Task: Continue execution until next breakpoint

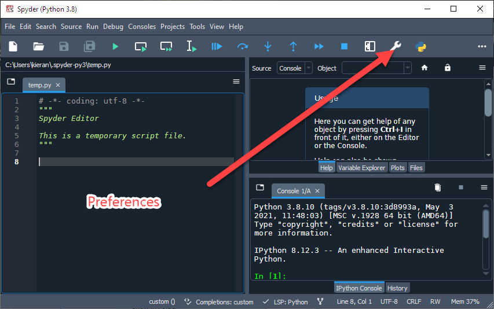Action: coord(319,46)
